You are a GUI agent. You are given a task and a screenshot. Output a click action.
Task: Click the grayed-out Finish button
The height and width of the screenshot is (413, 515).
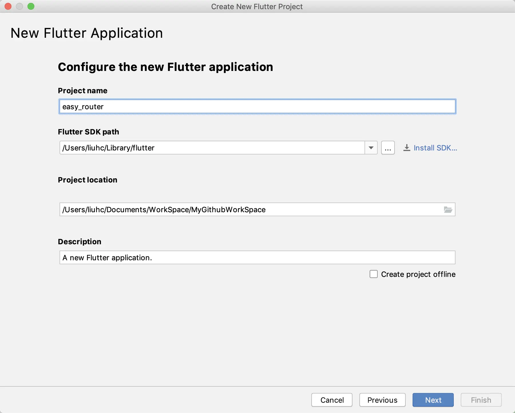click(481, 400)
